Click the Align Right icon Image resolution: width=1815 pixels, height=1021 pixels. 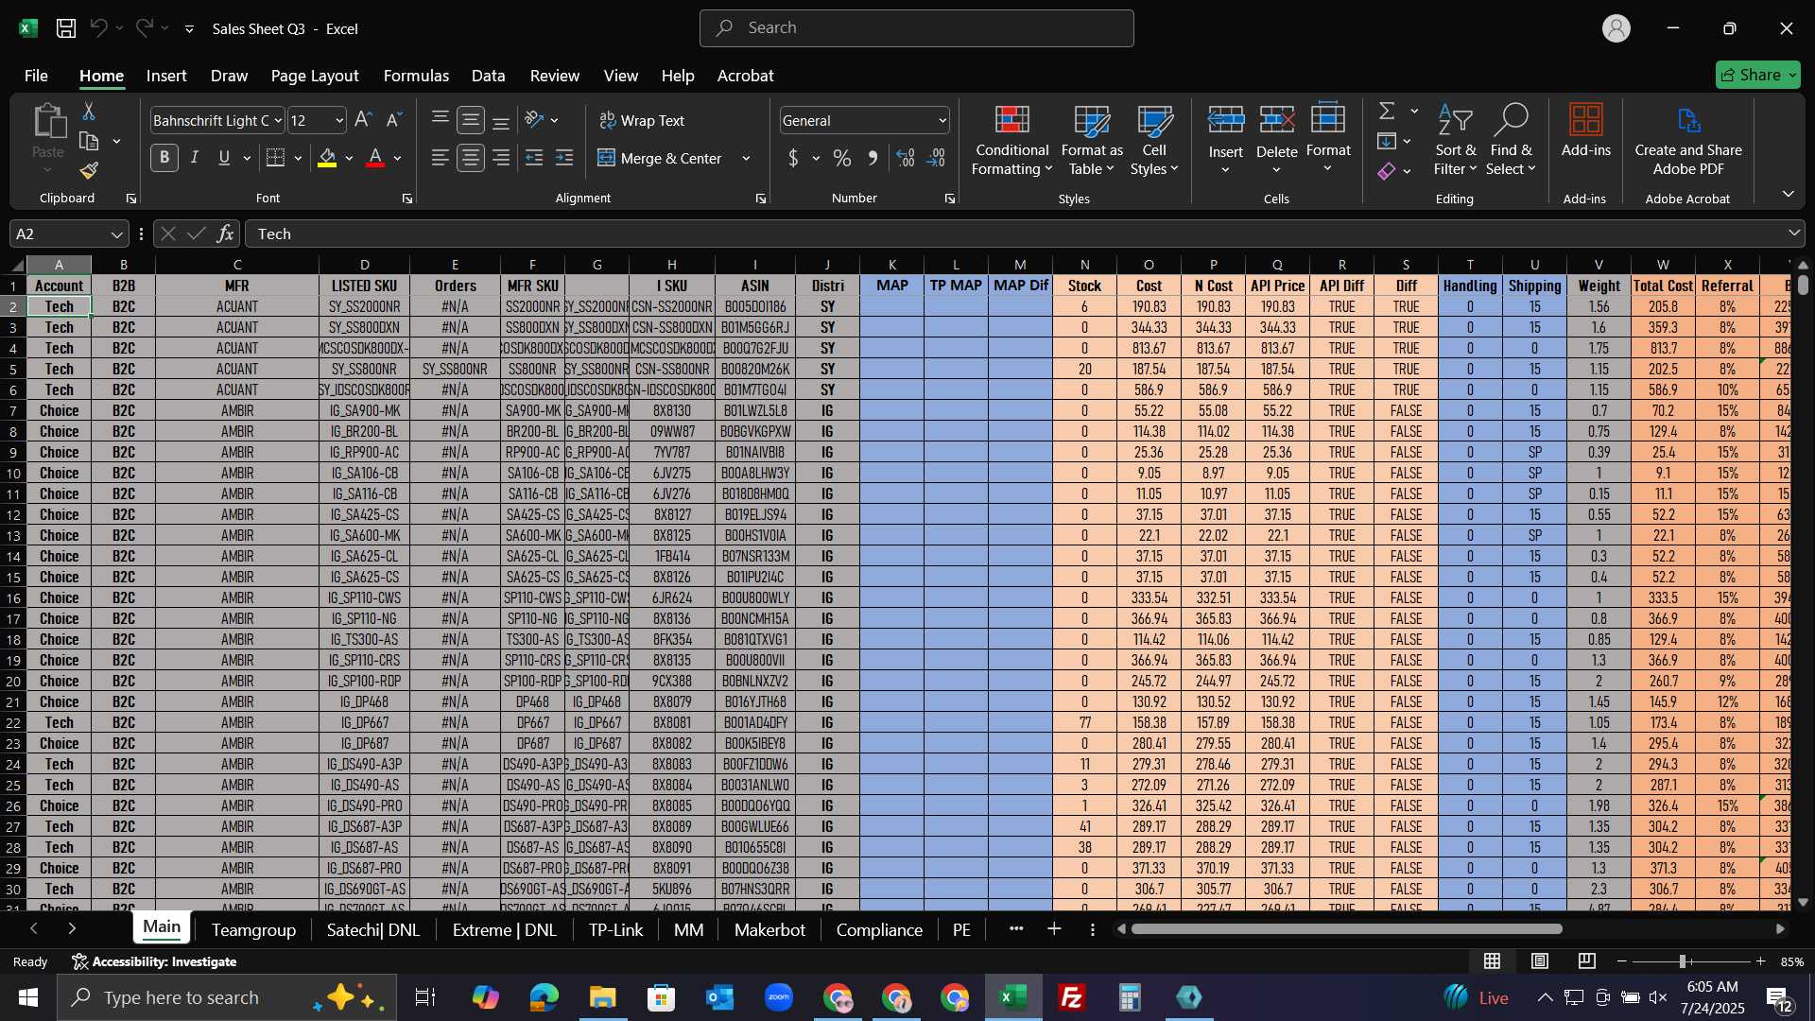point(501,158)
